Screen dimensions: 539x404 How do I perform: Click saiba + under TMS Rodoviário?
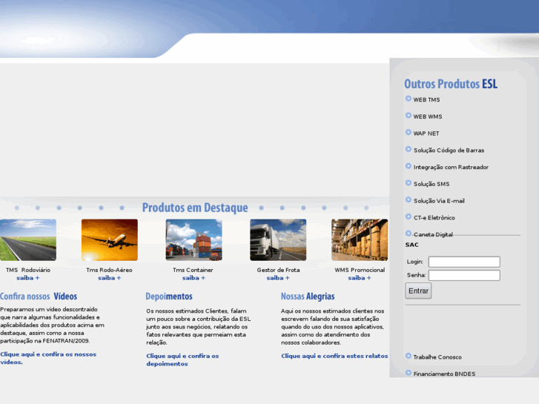coord(28,278)
